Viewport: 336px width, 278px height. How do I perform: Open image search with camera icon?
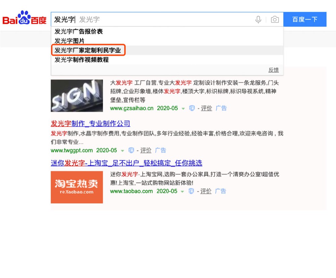tap(275, 20)
